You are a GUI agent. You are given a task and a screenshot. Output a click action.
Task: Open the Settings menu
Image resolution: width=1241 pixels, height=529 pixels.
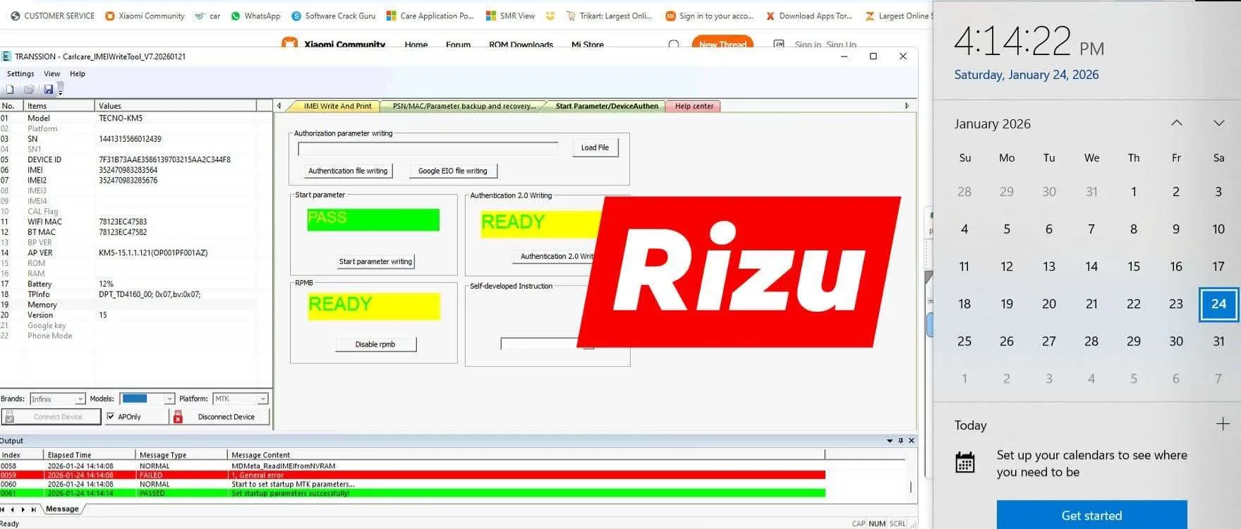(20, 73)
